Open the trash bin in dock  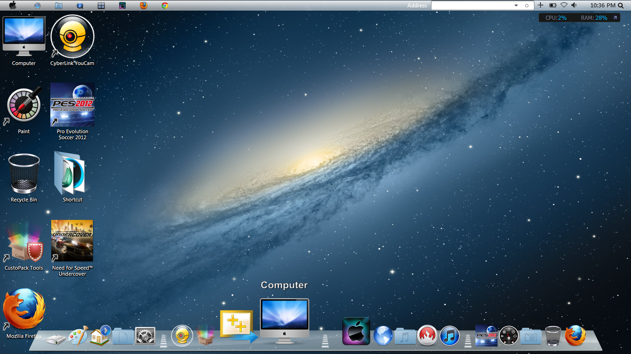(553, 336)
